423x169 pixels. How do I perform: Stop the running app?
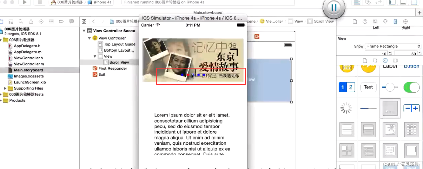point(40,2)
